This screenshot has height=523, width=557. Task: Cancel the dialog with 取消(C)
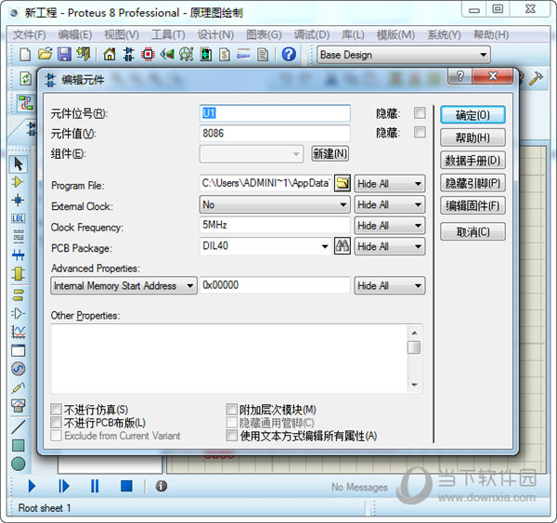[473, 232]
